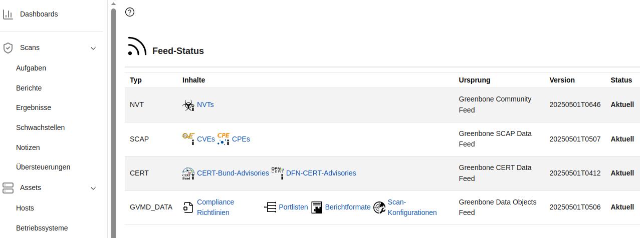Click the Compliance Richtlinien icon
640x238 pixels.
[188, 207]
